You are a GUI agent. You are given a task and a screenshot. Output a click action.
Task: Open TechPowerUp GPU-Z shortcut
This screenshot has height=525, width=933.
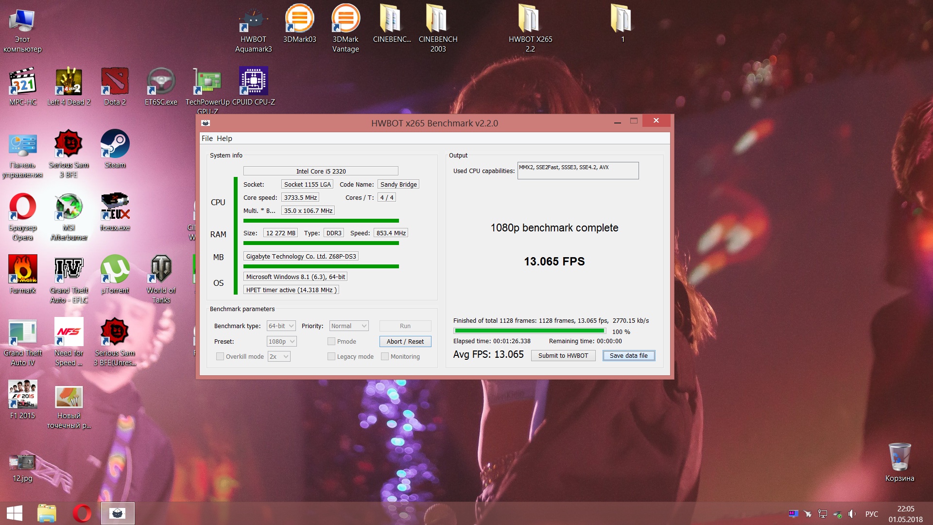pyautogui.click(x=207, y=90)
